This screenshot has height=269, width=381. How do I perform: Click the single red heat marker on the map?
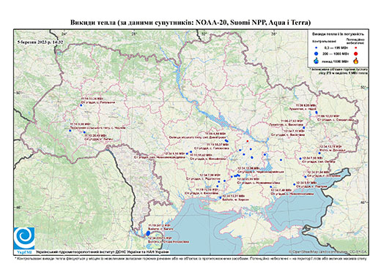pyautogui.click(x=248, y=141)
